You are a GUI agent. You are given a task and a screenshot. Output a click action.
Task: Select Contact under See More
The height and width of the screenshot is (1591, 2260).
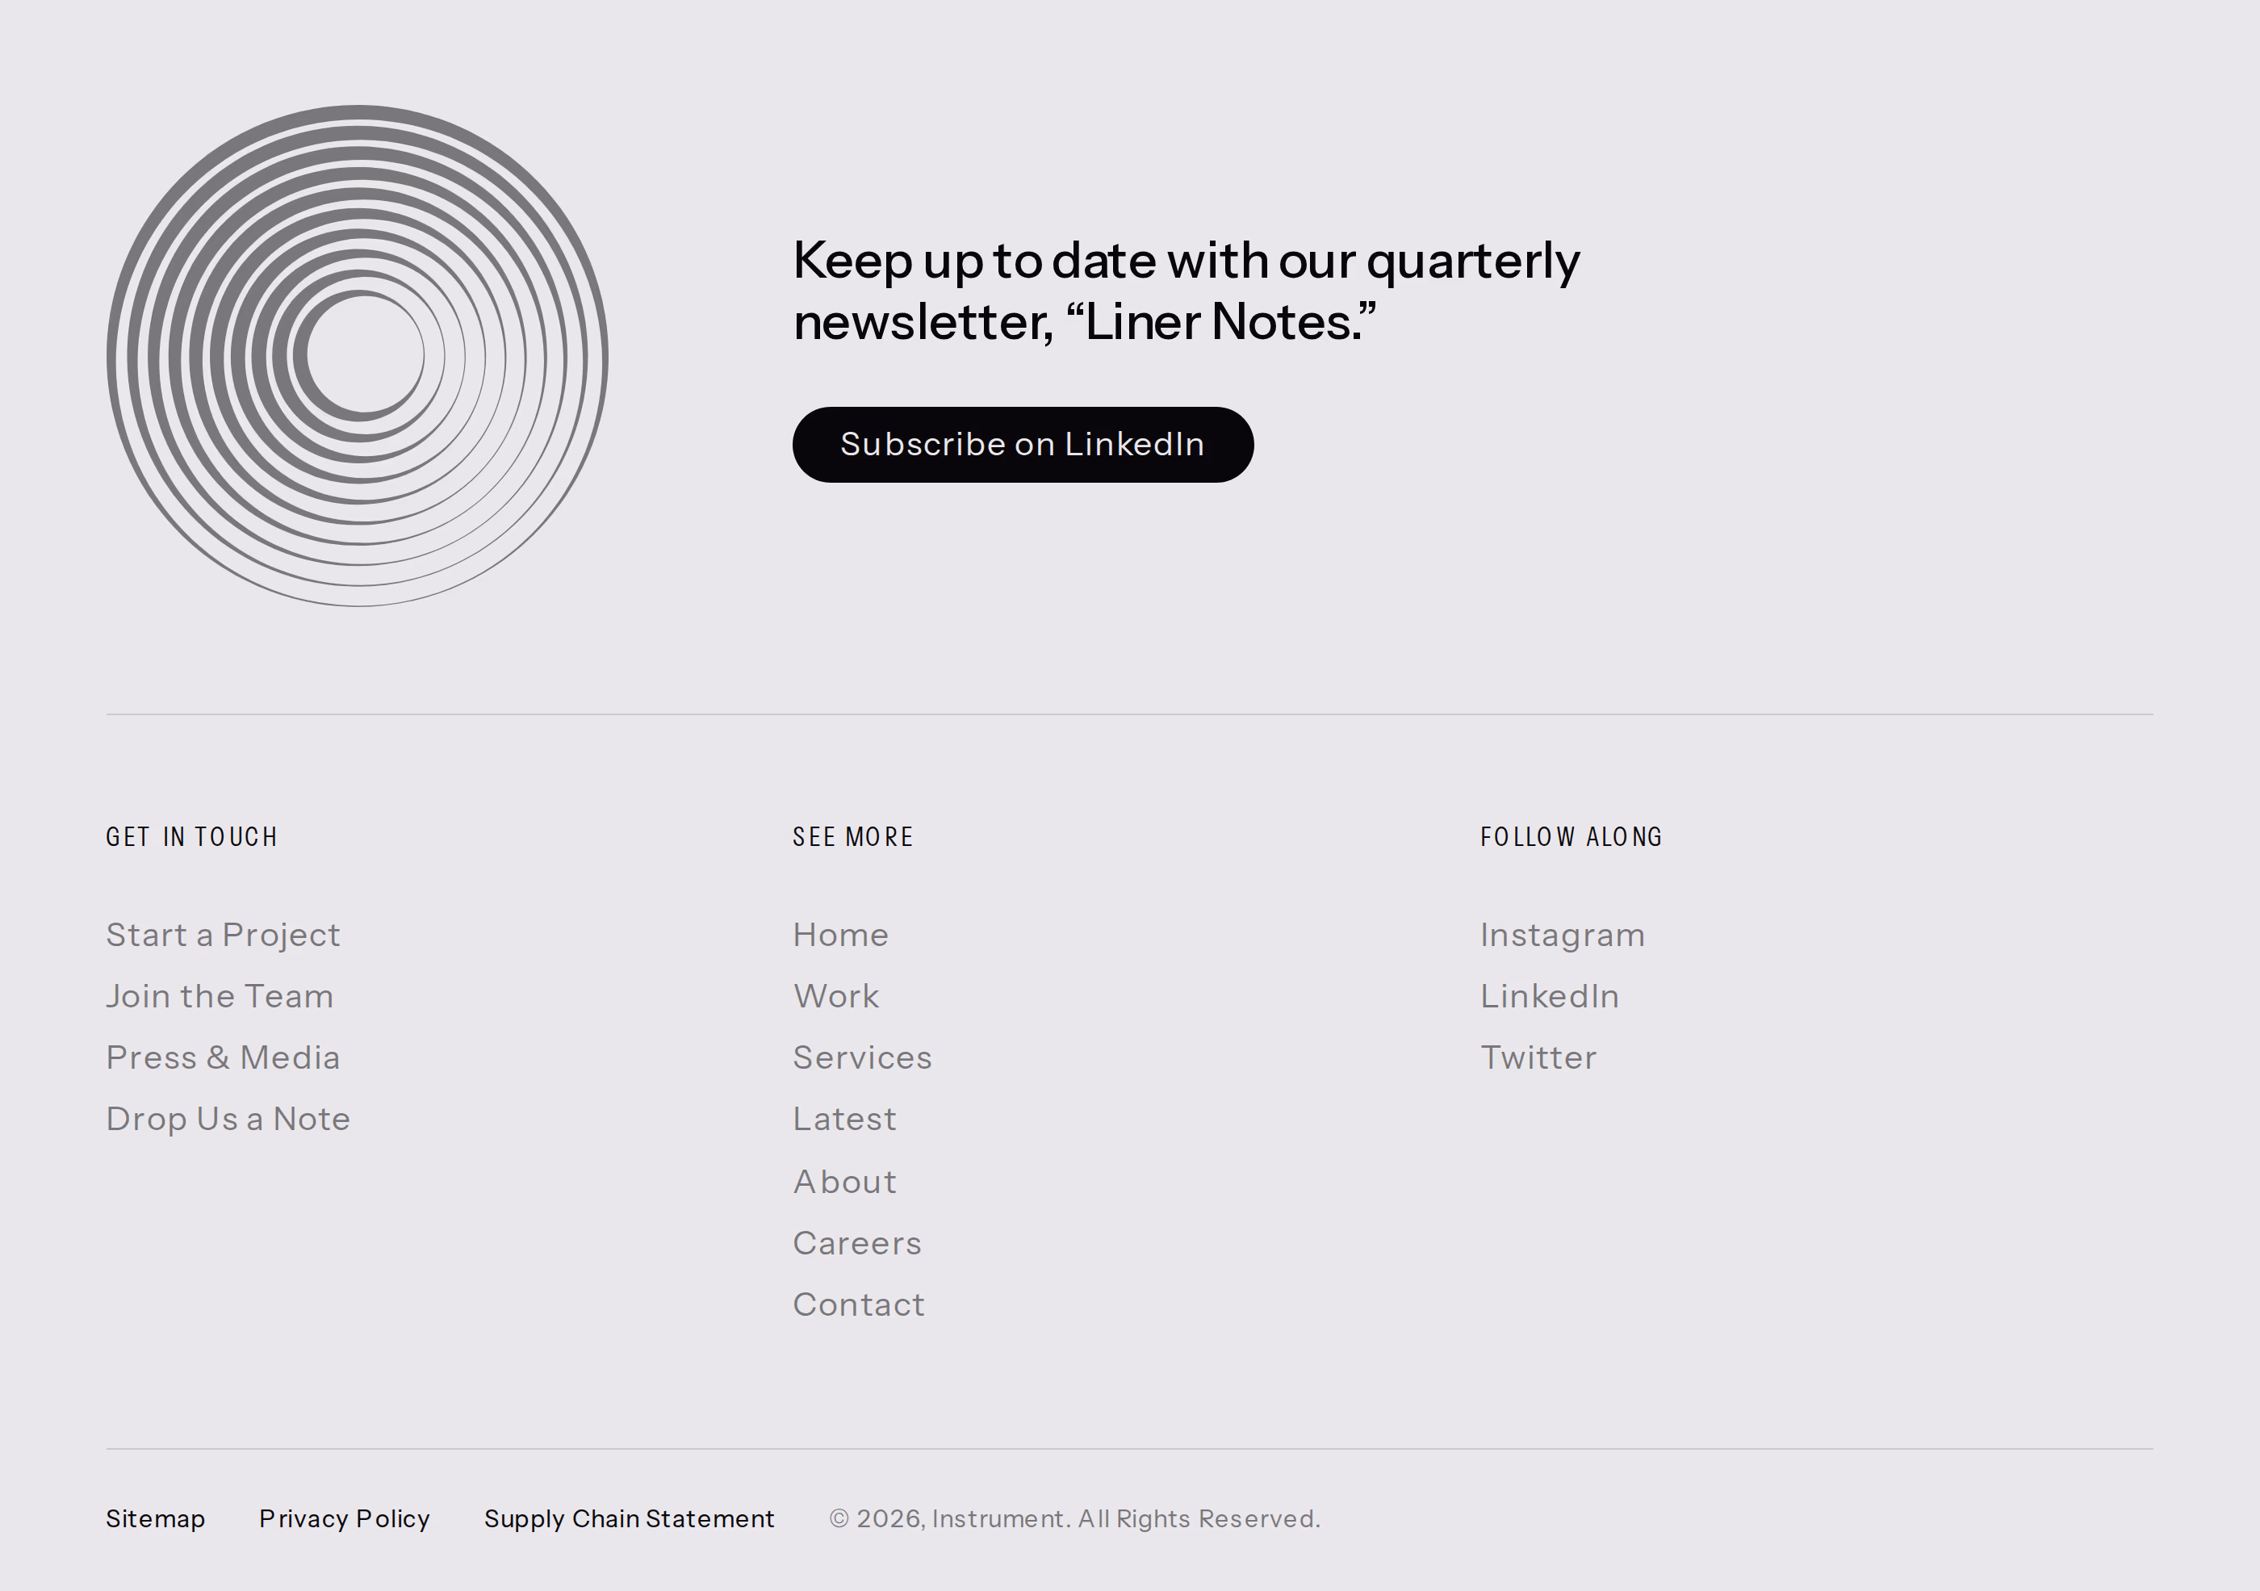coord(858,1304)
